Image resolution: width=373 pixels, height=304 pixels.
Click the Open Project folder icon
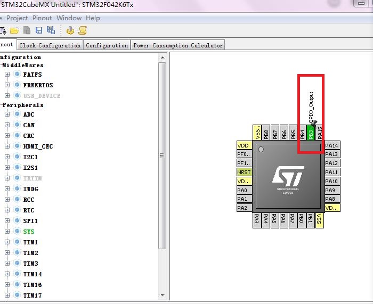14,30
